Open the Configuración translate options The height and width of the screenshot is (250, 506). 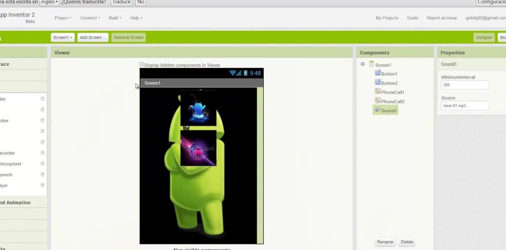(x=491, y=2)
